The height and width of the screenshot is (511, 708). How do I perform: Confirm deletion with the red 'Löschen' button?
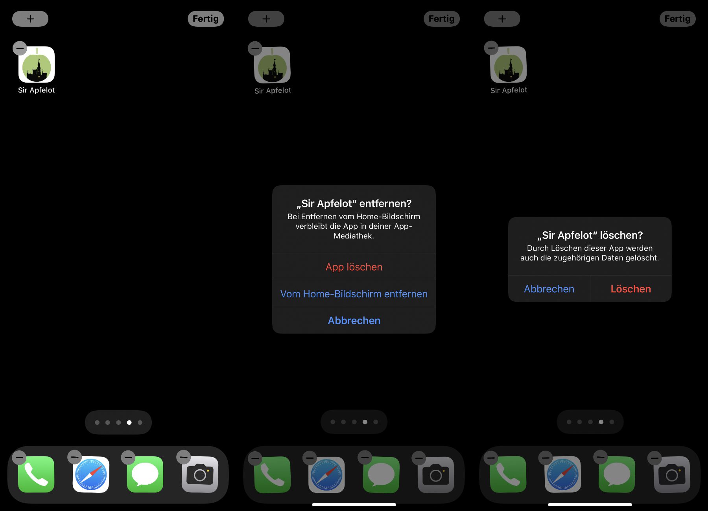(x=631, y=289)
